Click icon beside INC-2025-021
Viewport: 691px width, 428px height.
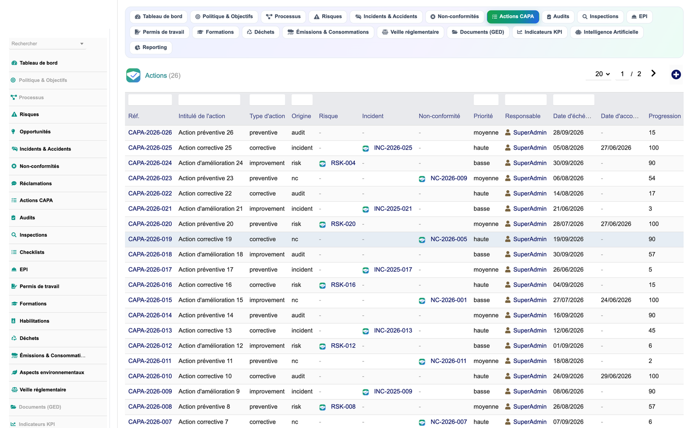click(365, 209)
